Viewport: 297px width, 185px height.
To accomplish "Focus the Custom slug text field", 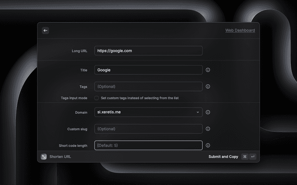I will click(x=148, y=129).
